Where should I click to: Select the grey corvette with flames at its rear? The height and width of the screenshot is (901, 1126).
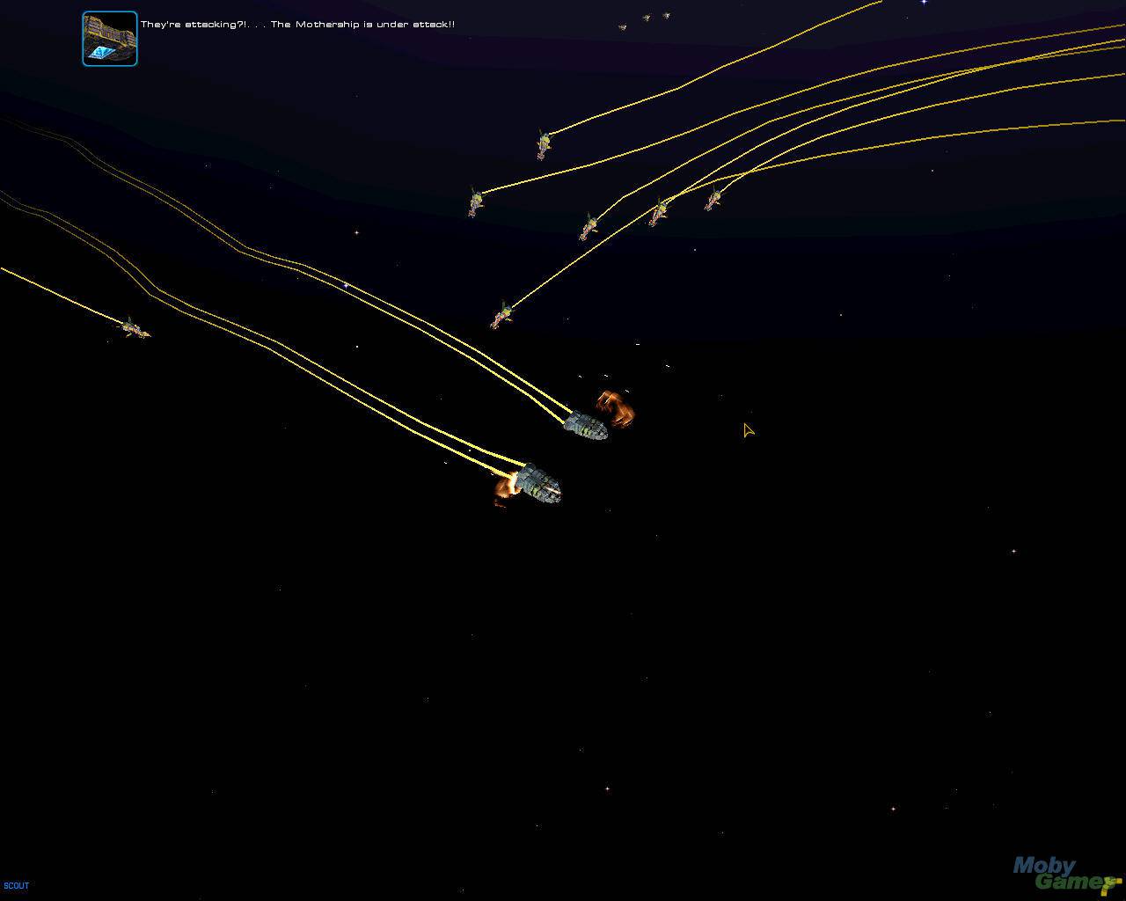click(537, 483)
